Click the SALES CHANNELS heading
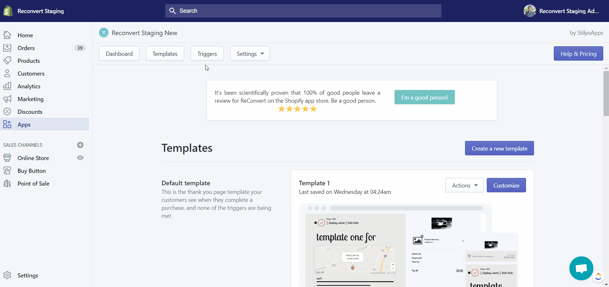This screenshot has height=287, width=609. [23, 145]
